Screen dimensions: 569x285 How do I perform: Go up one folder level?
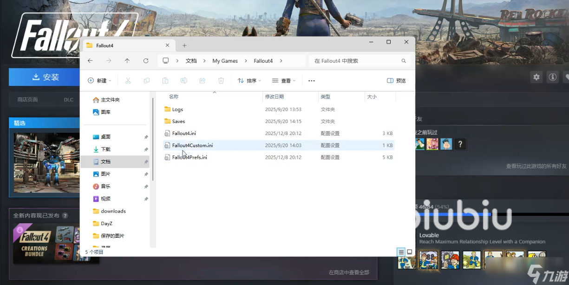tap(127, 61)
